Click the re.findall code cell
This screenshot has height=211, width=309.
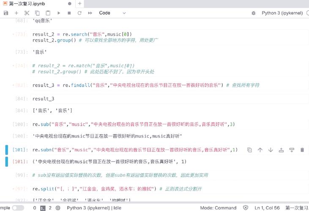[170, 85]
